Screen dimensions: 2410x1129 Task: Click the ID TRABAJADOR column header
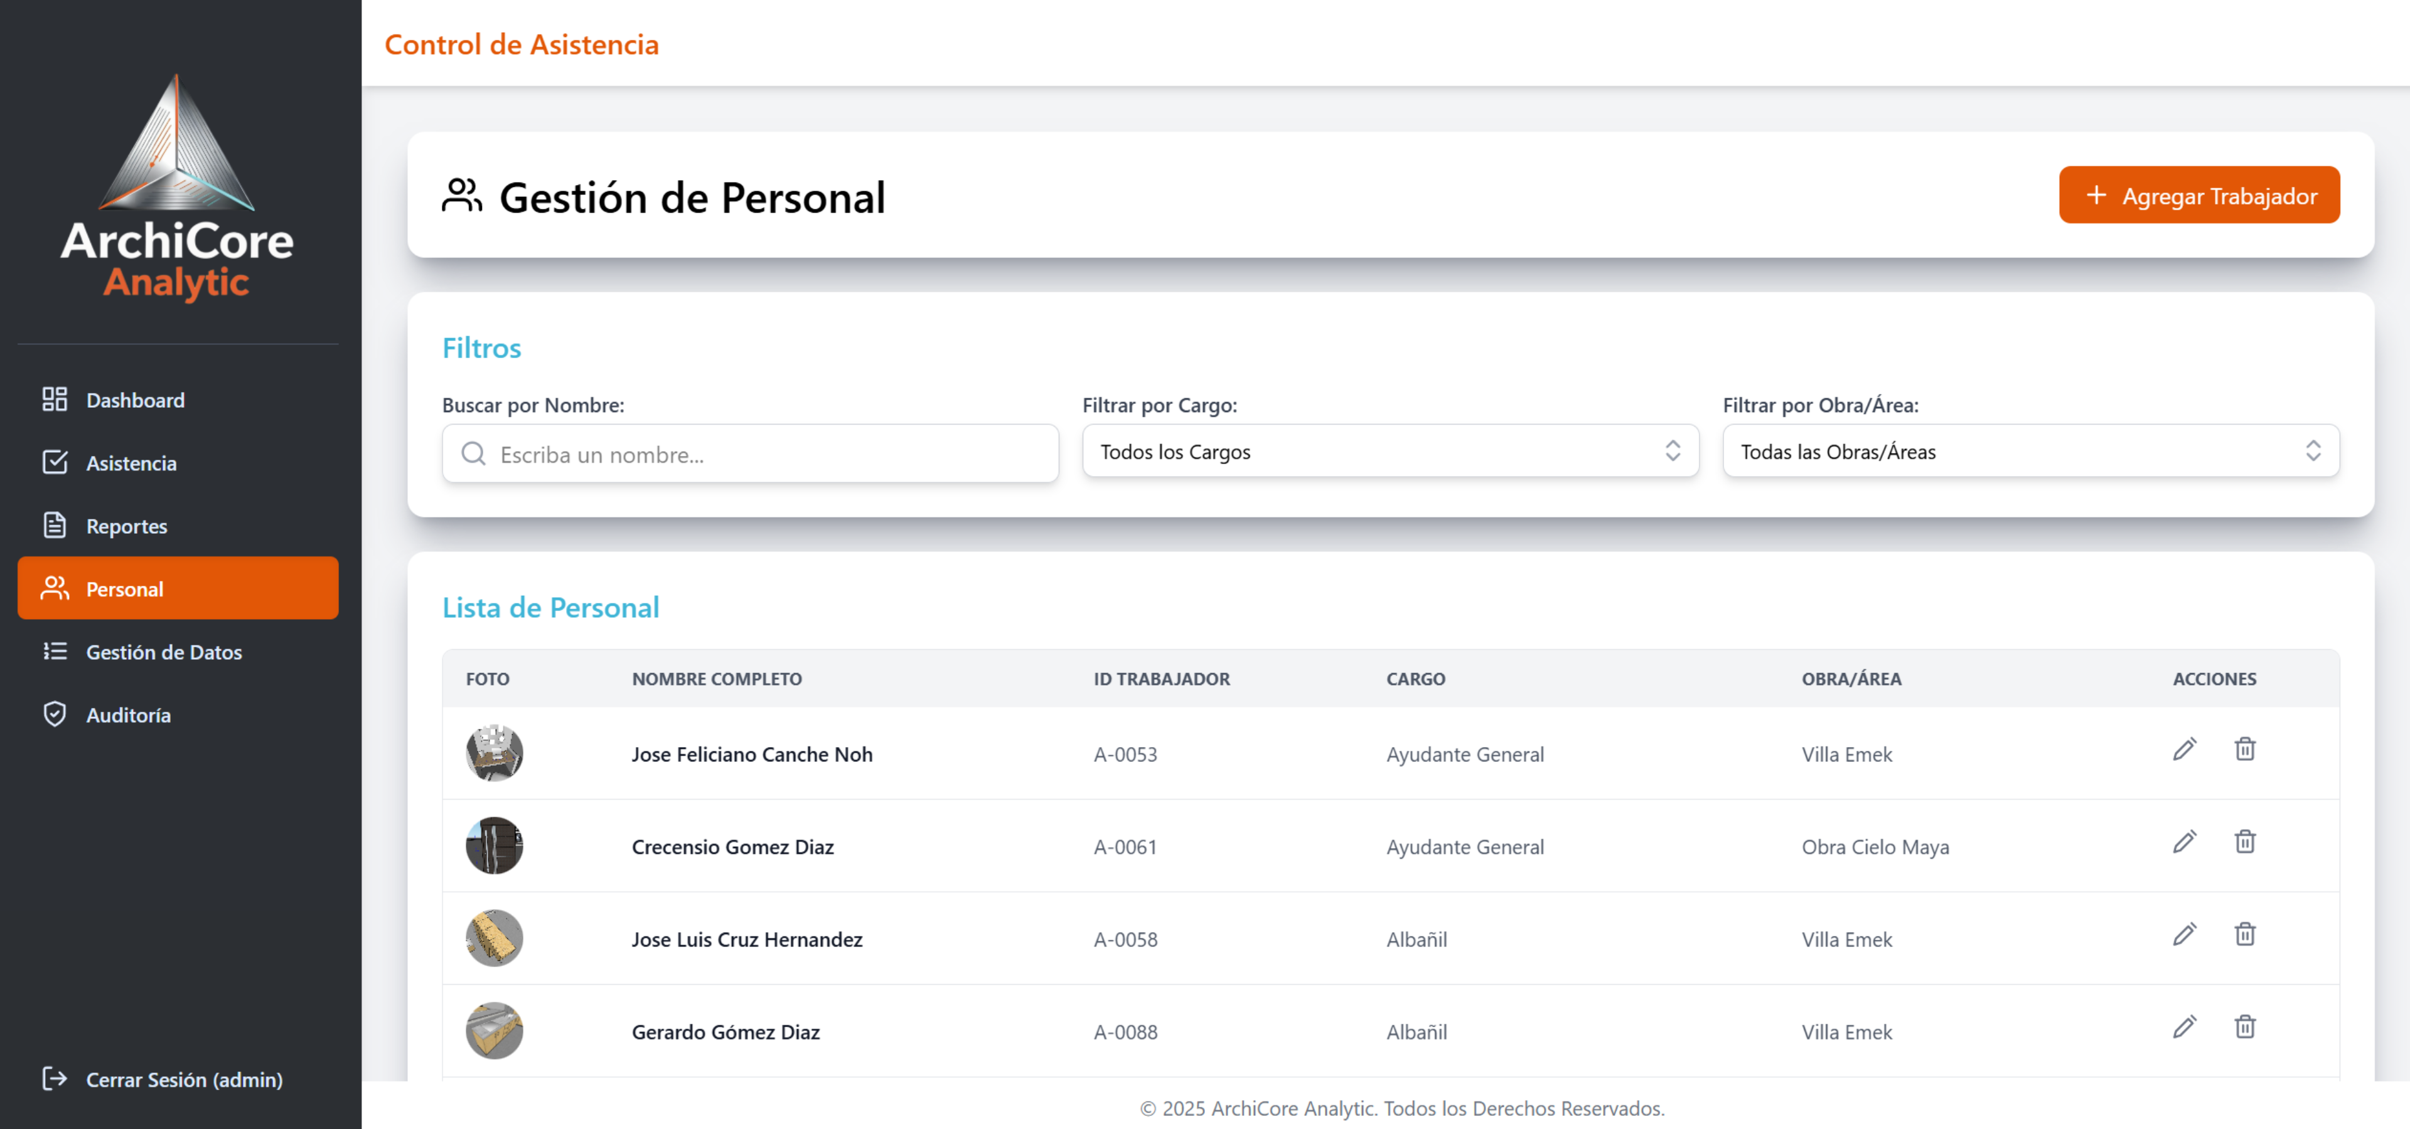tap(1161, 679)
